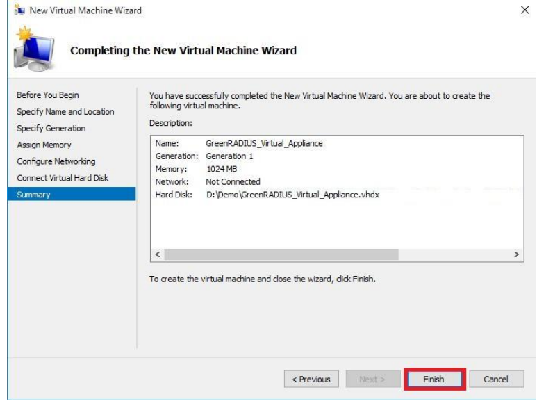Click the Completing the New Virtual Machine Wizard heading
Screen dimensions: 537x408
(183, 50)
